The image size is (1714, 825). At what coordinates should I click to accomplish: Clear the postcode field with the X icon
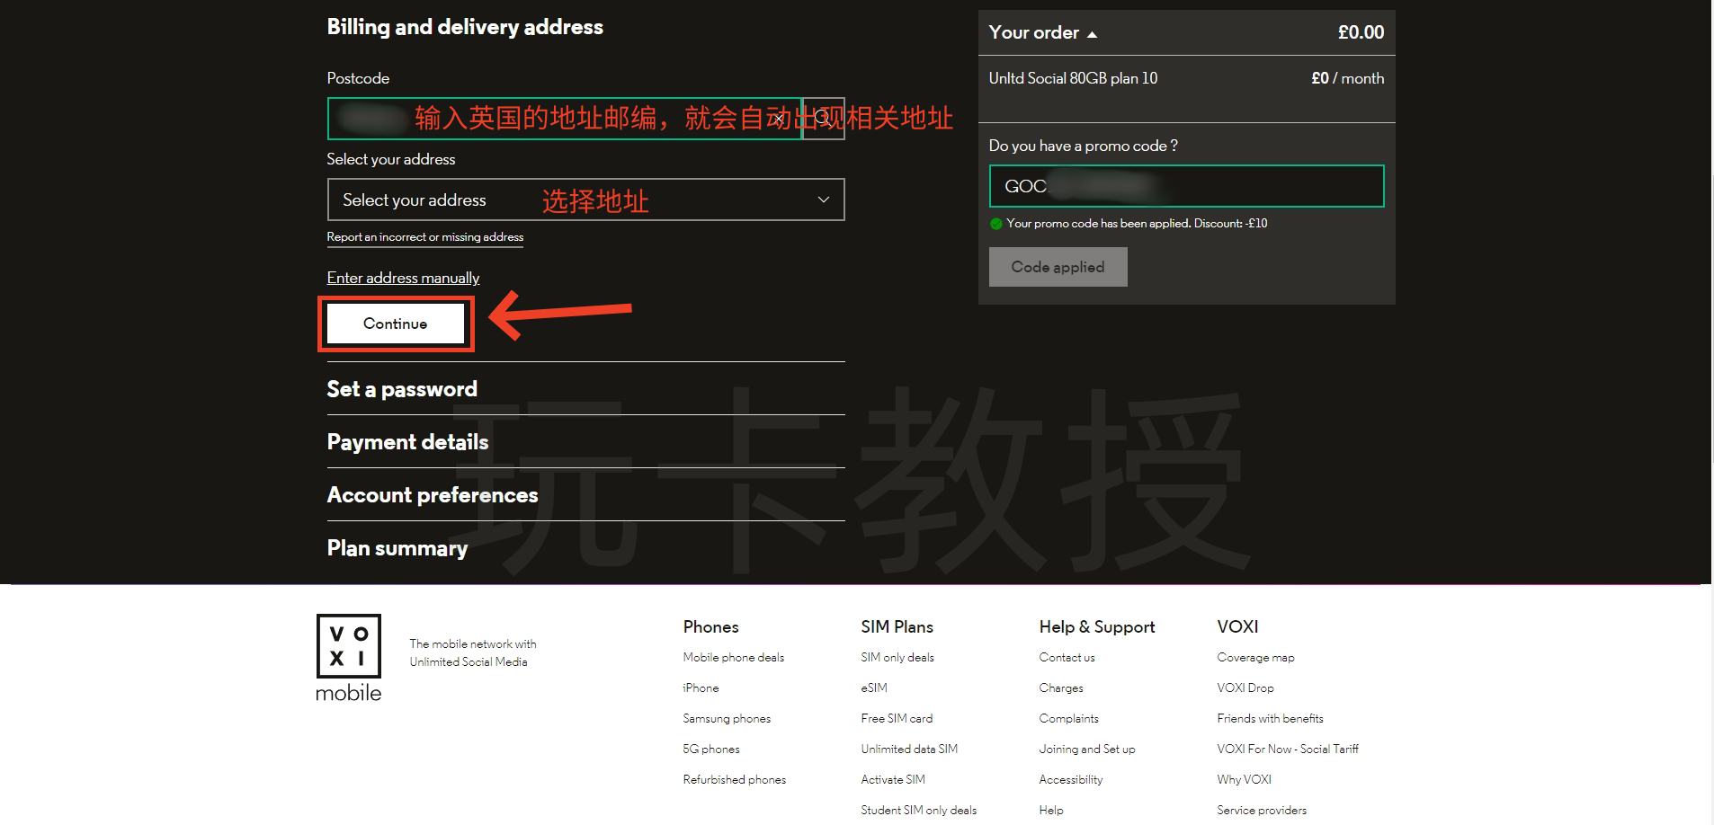pyautogui.click(x=779, y=119)
